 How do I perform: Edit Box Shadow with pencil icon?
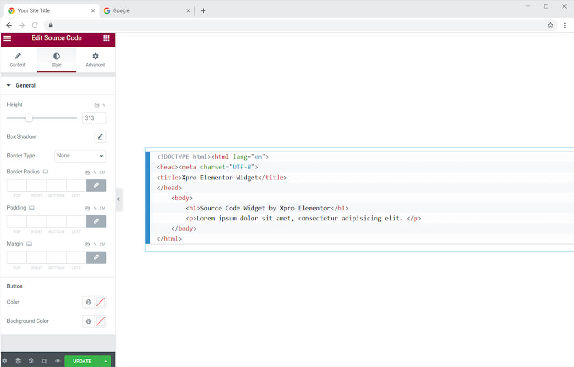(x=100, y=136)
